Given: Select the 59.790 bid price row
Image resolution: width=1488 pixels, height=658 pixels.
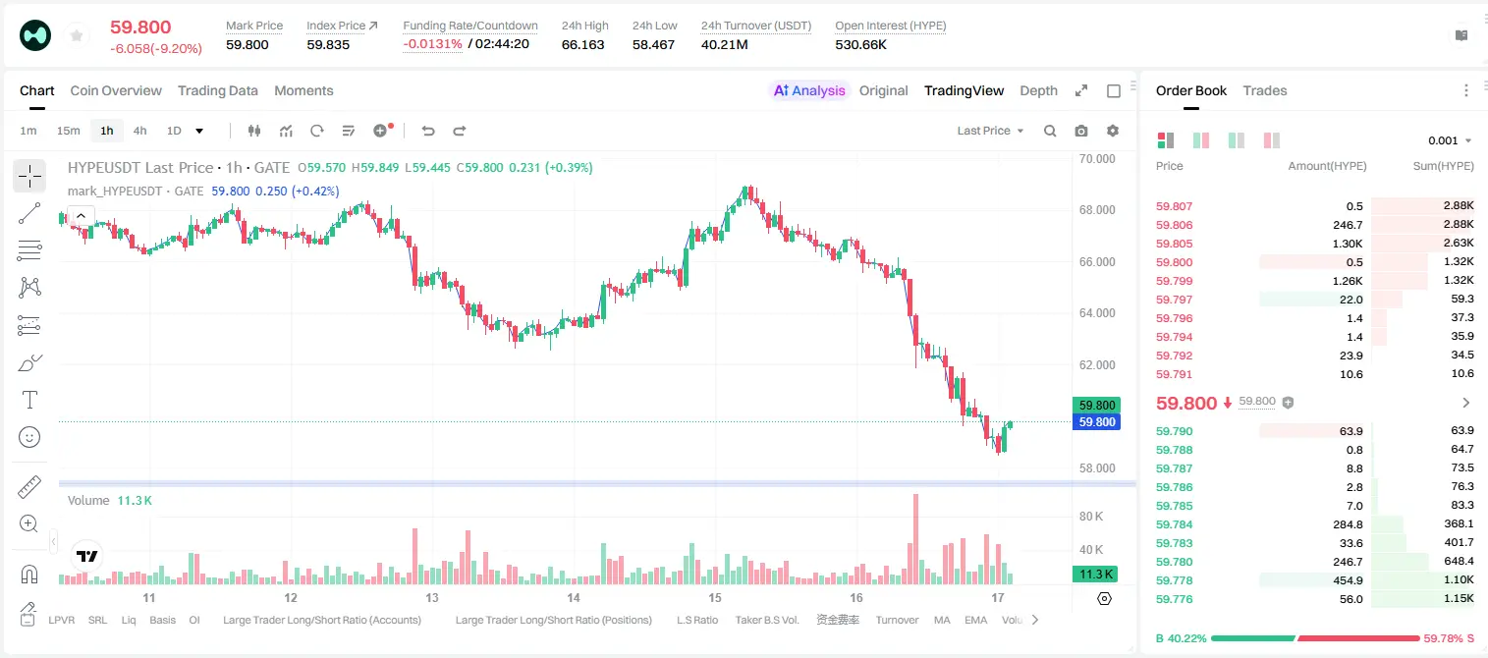Looking at the screenshot, I should (1315, 431).
